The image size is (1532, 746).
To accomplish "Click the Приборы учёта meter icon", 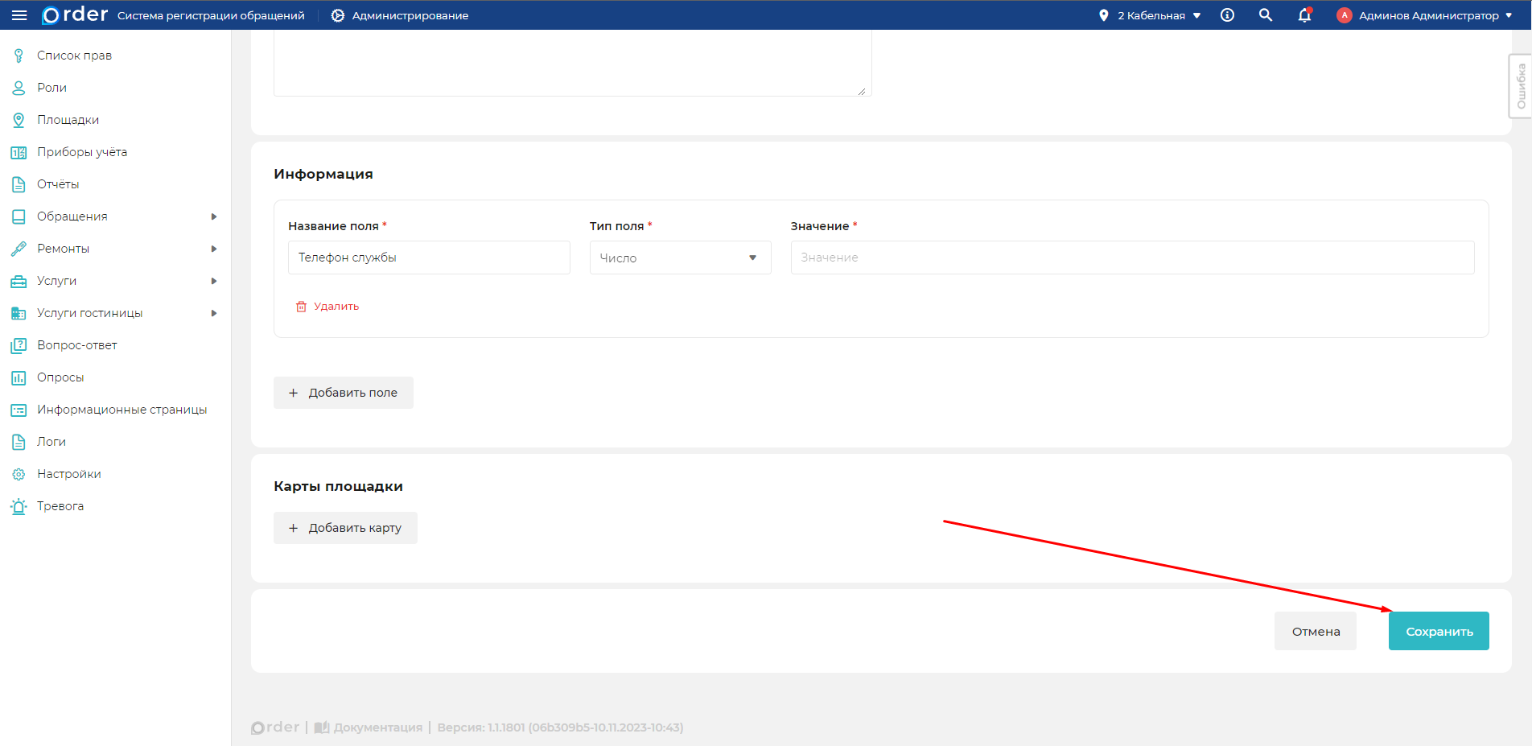I will [x=19, y=152].
